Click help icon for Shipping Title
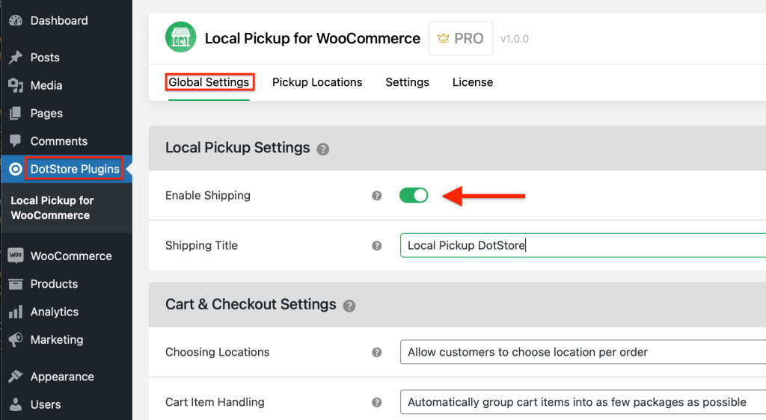 (x=377, y=245)
